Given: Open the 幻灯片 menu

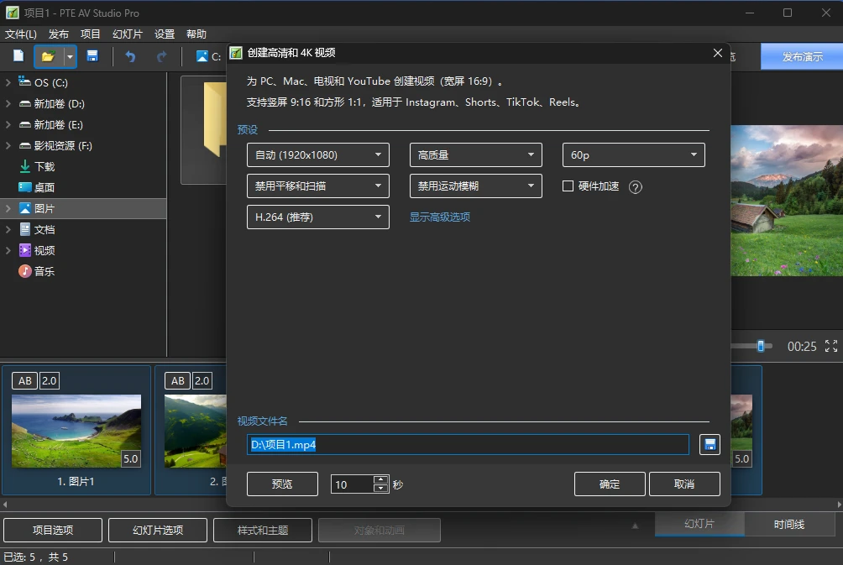Looking at the screenshot, I should click(128, 34).
